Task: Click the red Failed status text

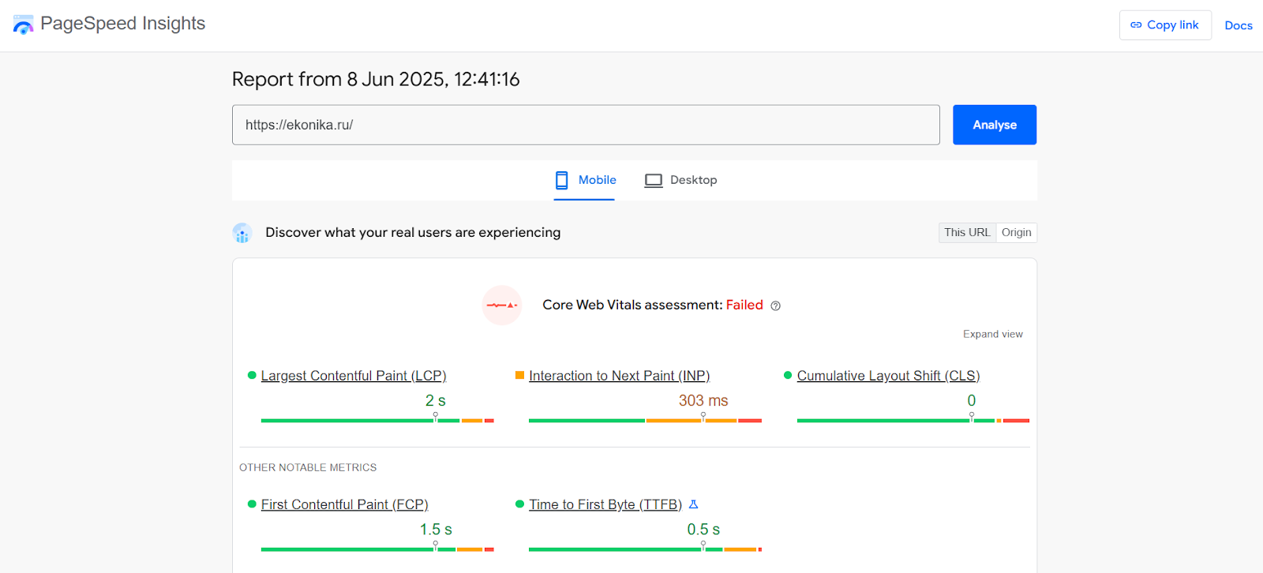Action: click(744, 305)
